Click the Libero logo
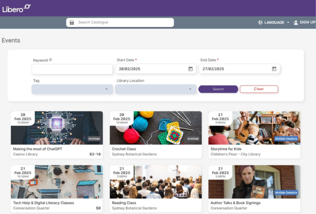The width and height of the screenshot is (316, 214). coord(16,8)
